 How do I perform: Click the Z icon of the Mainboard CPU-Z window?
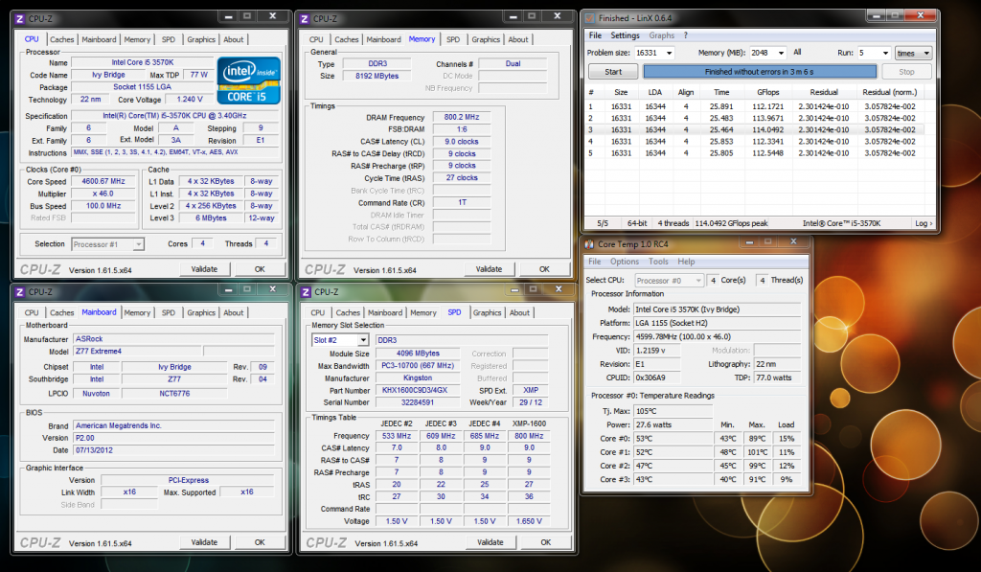(19, 291)
